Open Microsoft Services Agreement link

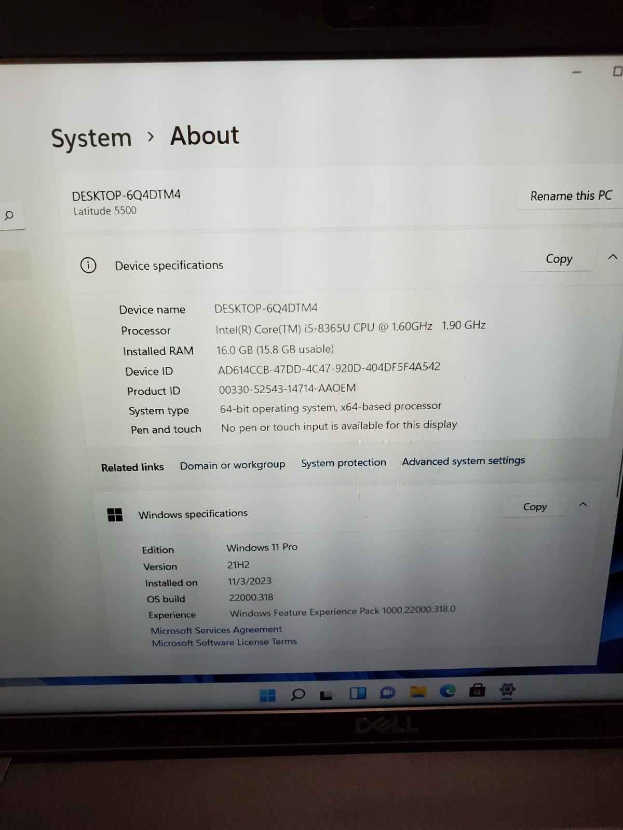point(216,630)
